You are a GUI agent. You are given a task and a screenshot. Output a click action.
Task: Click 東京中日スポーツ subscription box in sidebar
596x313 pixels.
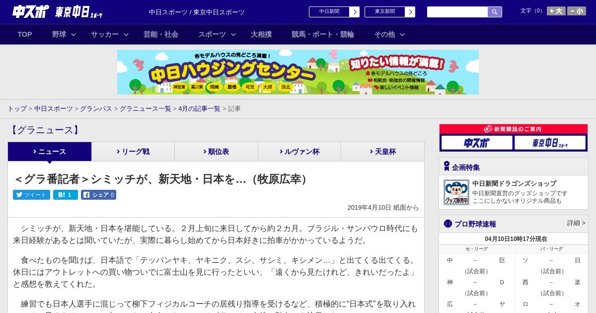tap(550, 143)
